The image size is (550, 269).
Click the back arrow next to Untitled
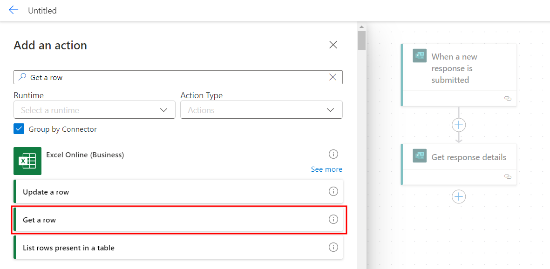[14, 10]
